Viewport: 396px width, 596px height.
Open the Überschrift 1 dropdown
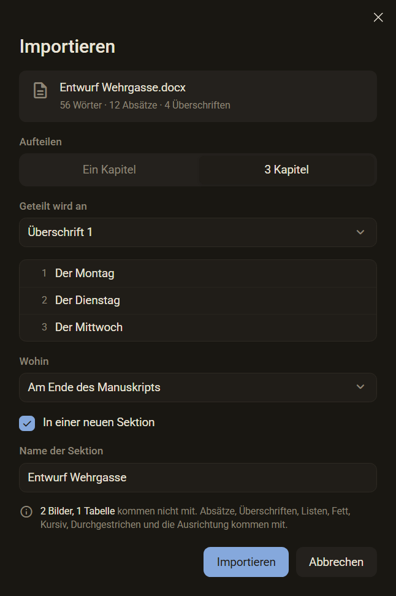point(198,232)
